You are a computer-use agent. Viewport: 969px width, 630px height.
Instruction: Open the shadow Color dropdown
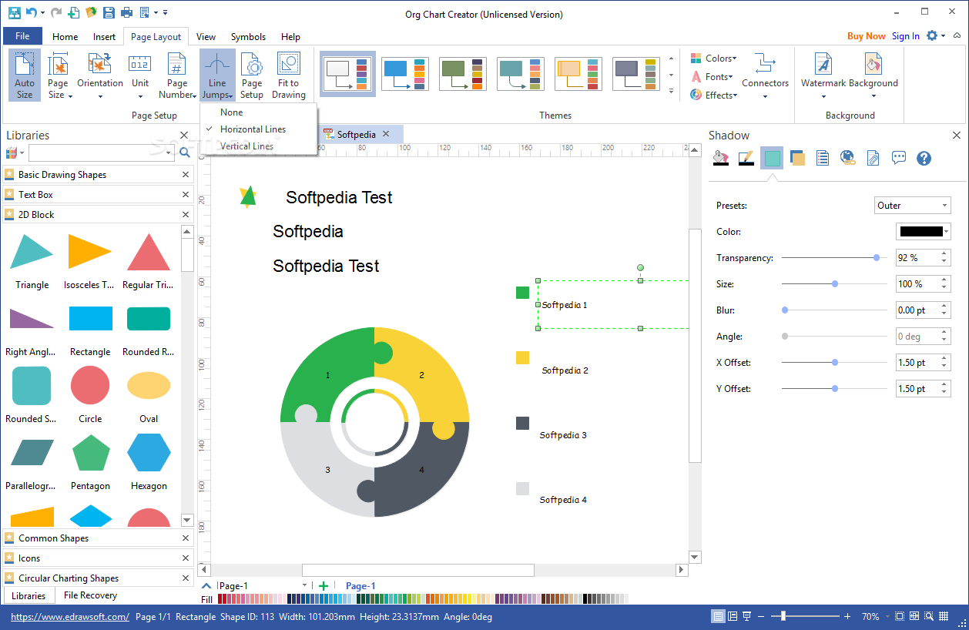(x=923, y=231)
